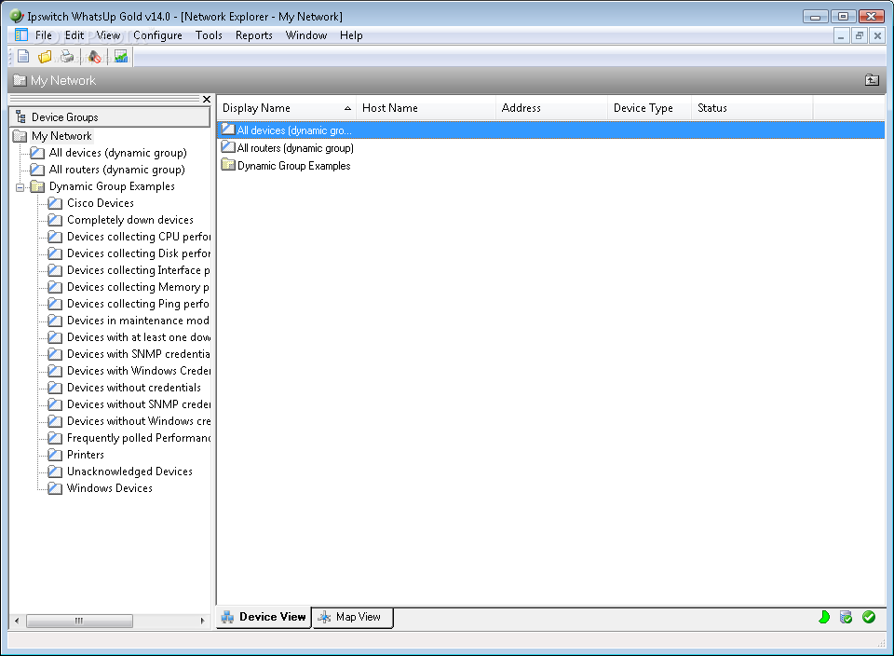Sort by the Host Name column header
This screenshot has width=894, height=656.
click(x=426, y=108)
